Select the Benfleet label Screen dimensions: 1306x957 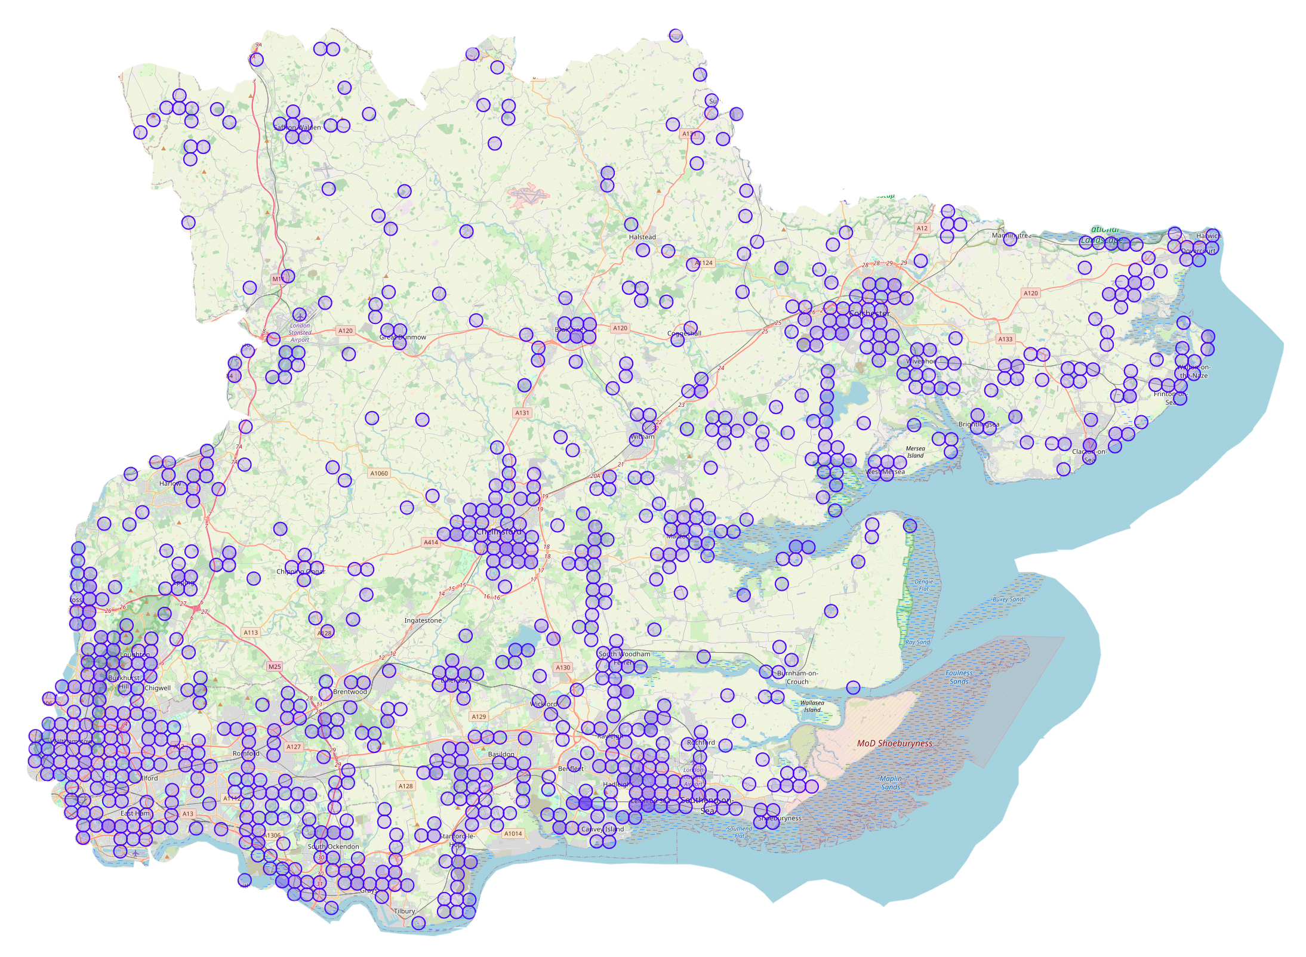tap(571, 768)
